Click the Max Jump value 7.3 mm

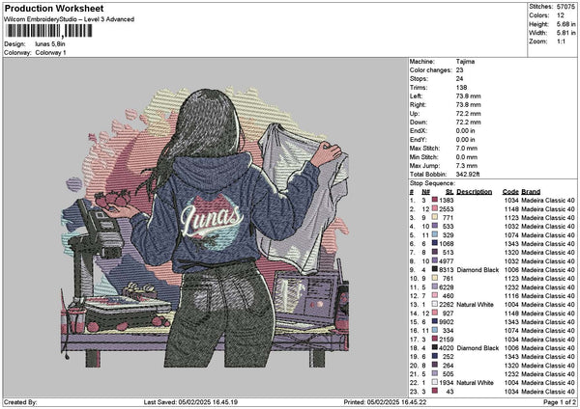coord(467,166)
